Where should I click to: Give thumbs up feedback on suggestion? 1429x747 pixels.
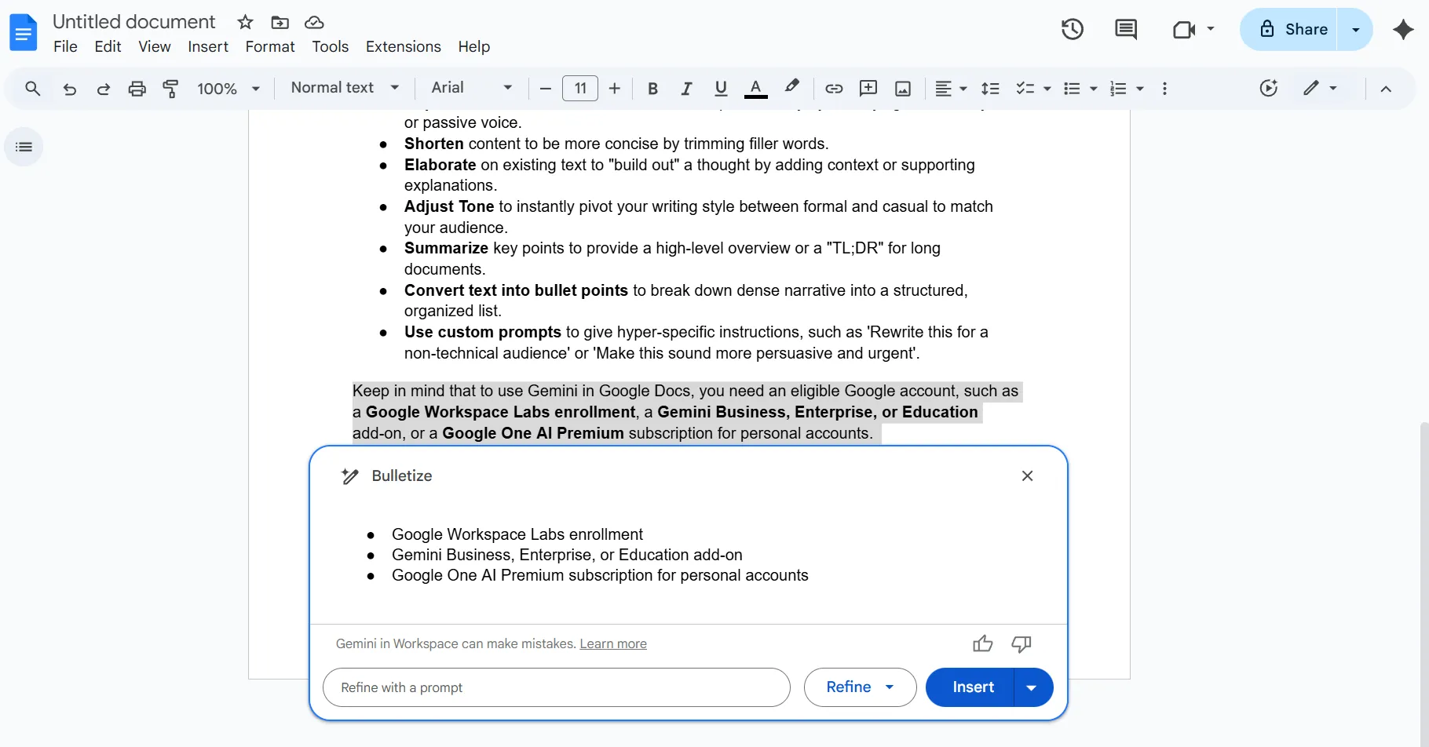click(982, 644)
